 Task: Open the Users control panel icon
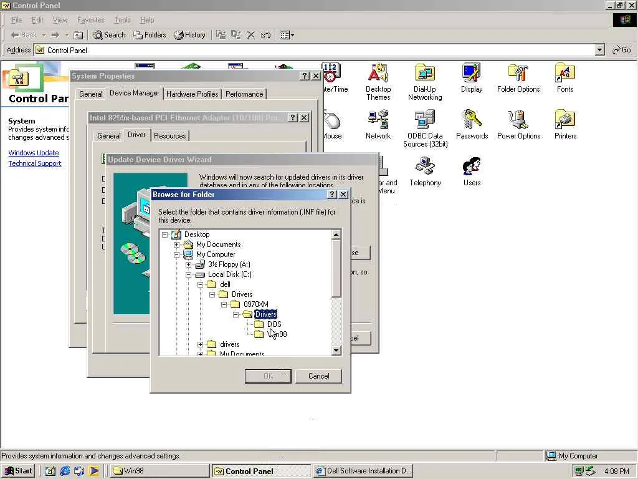click(x=472, y=172)
